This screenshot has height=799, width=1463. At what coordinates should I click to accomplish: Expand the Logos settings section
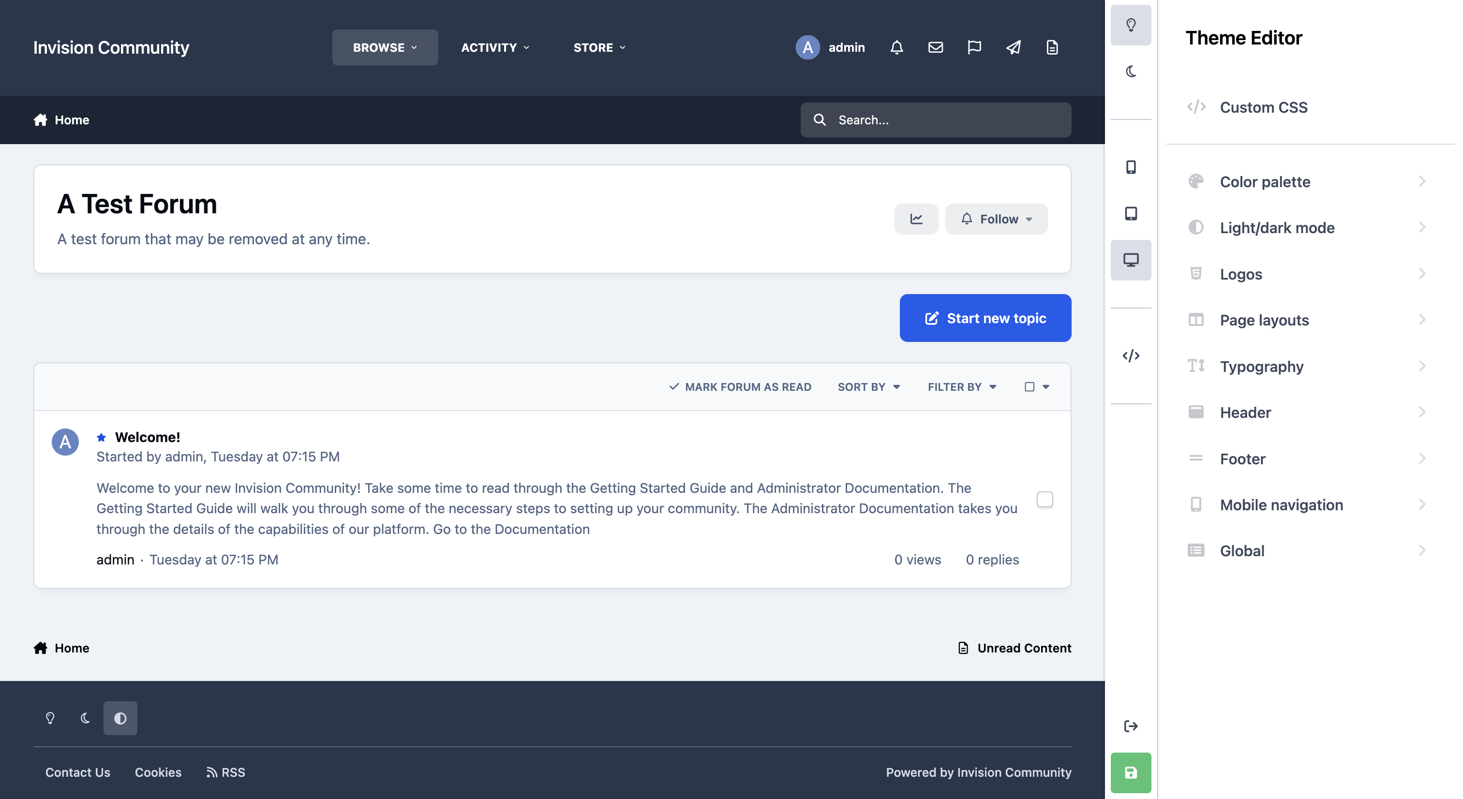tap(1307, 274)
